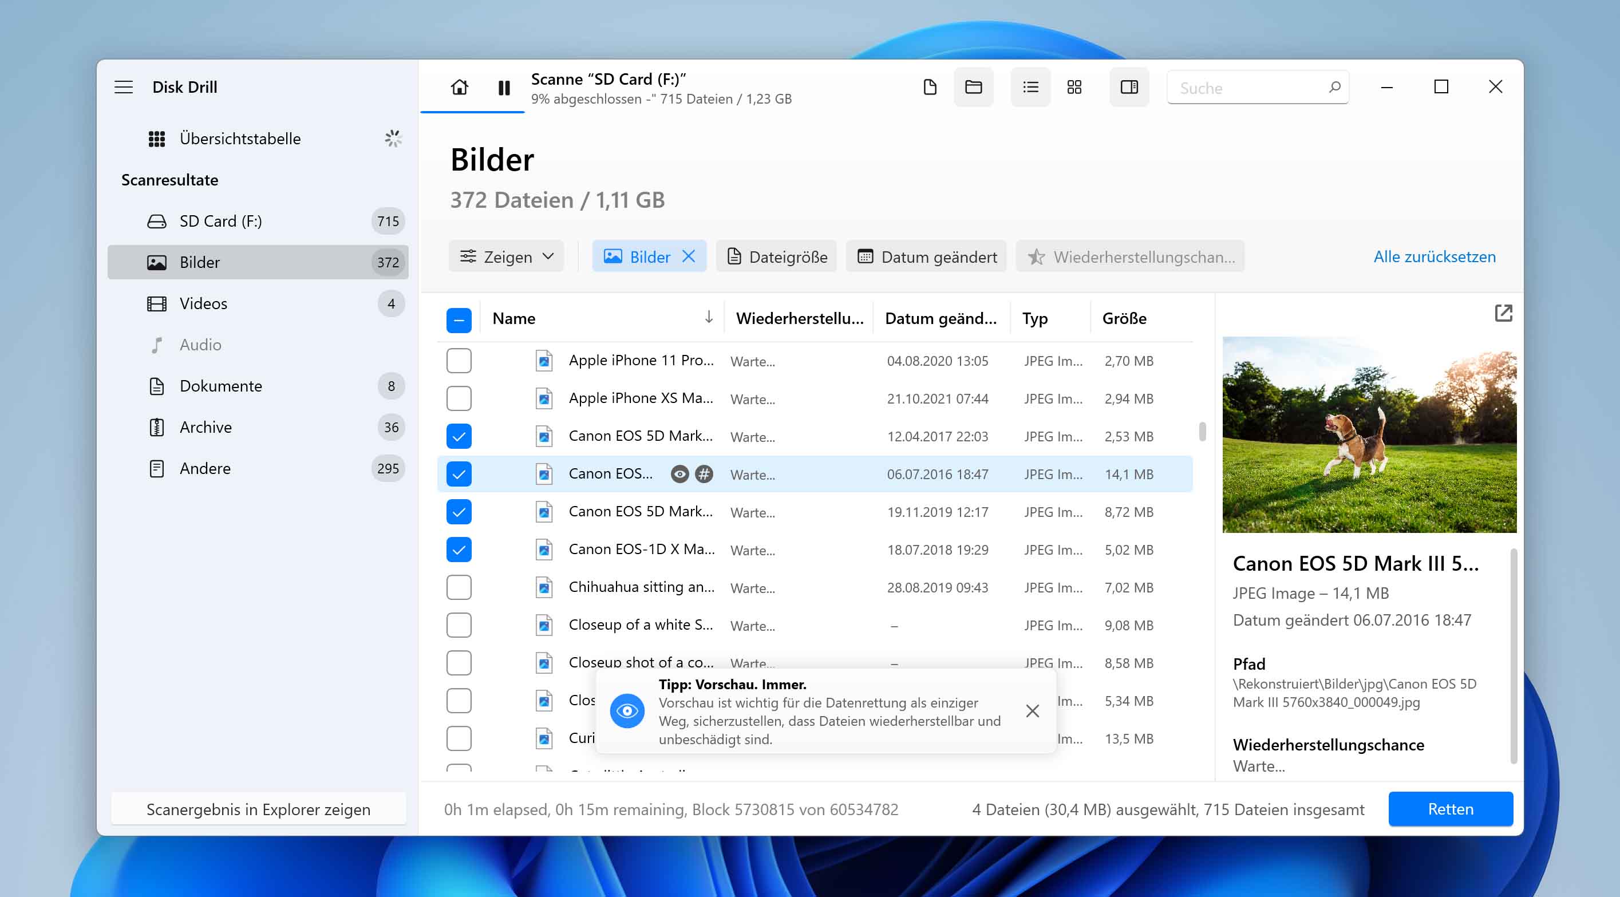
Task: Open the hamburger menu next to Disk Drill
Action: pos(123,87)
